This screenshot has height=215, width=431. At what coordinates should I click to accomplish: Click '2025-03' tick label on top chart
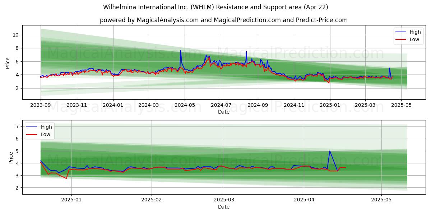(365, 105)
